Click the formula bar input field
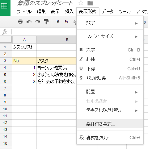The width and height of the screenshot is (148, 149). tap(44, 32)
